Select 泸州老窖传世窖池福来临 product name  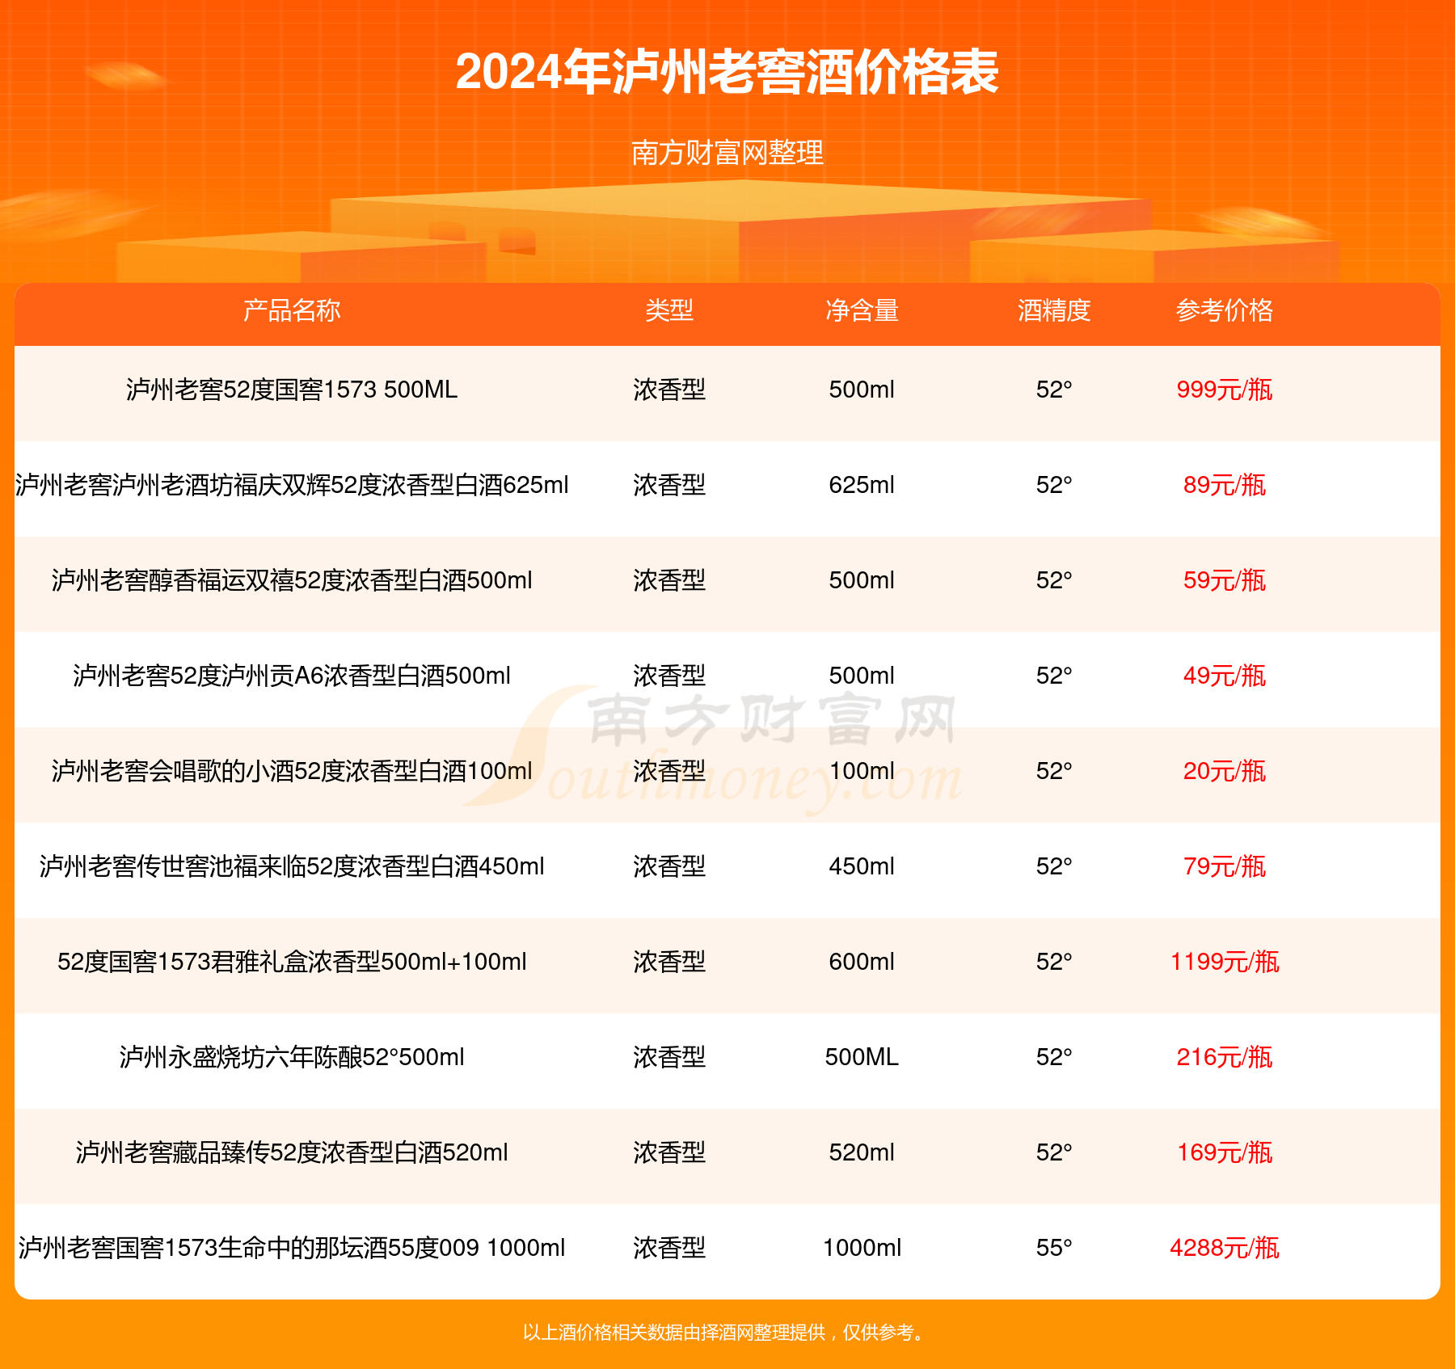pos(292,866)
